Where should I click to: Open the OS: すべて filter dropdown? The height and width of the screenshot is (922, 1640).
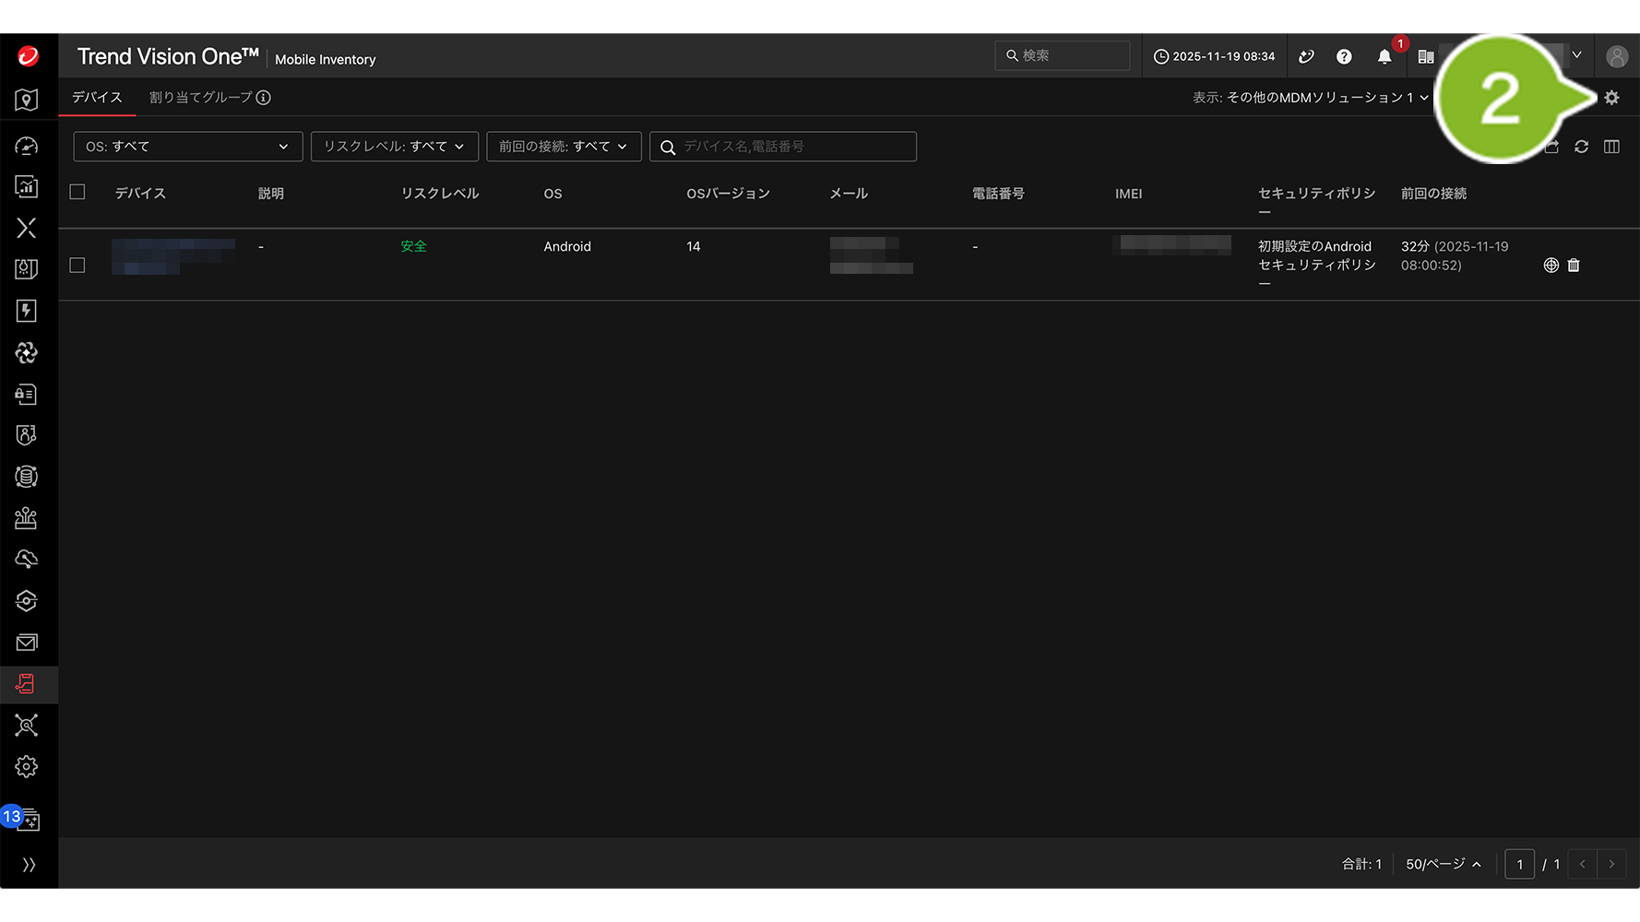[187, 147]
